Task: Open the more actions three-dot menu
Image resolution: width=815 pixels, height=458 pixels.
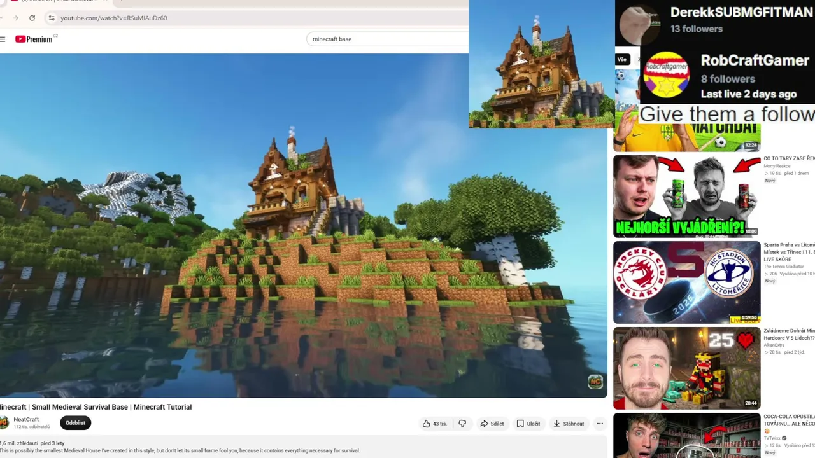Action: 599,424
